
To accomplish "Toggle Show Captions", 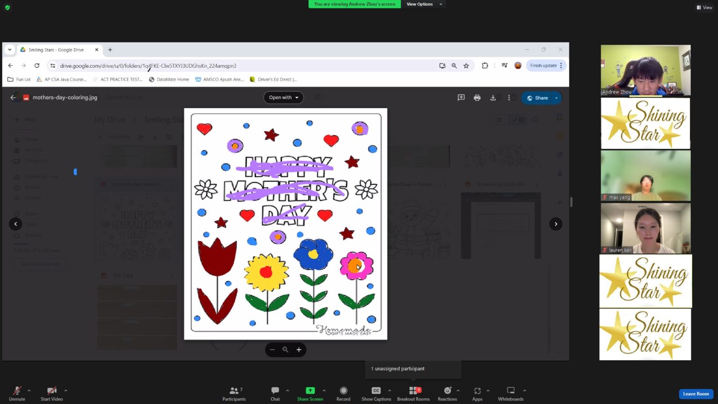I will point(376,393).
